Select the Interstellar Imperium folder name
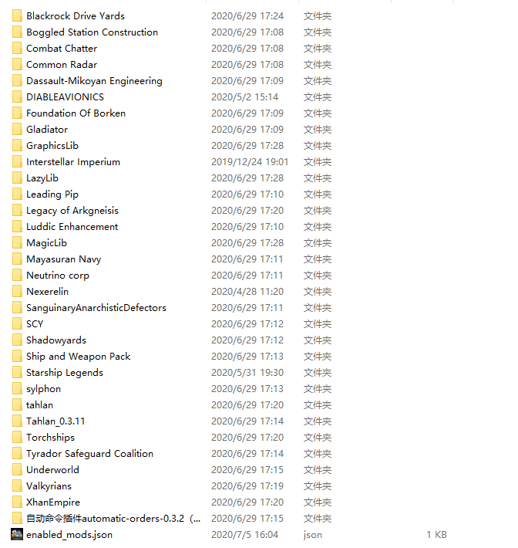Screen dimensions: 518x548 click(73, 161)
